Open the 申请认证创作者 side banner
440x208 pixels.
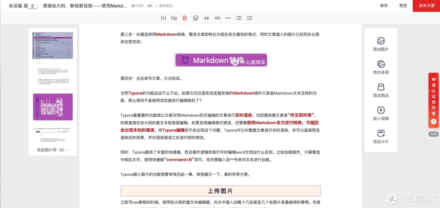(433, 101)
